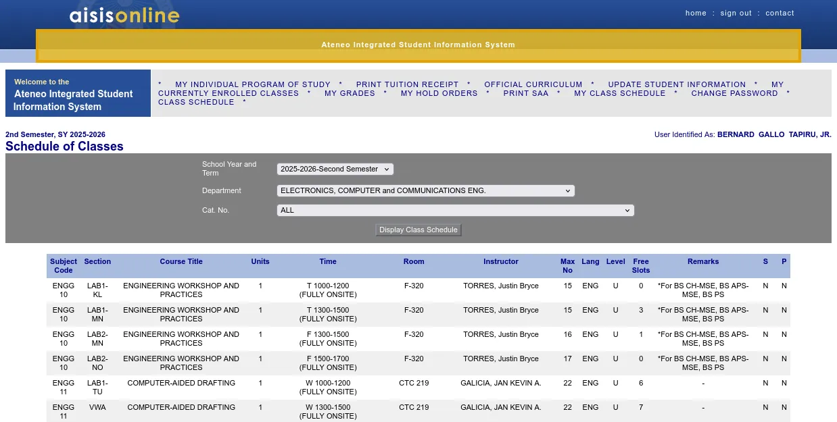Open the contact page
The width and height of the screenshot is (837, 422).
click(x=780, y=12)
